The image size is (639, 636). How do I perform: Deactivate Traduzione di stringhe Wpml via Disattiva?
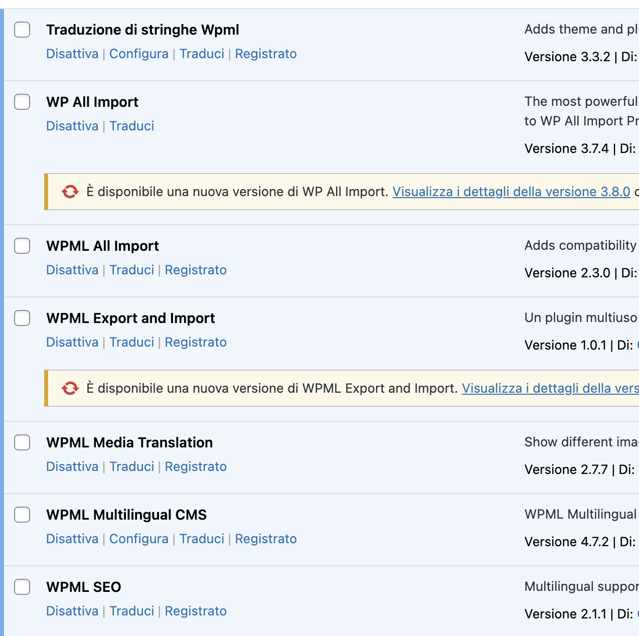point(72,54)
